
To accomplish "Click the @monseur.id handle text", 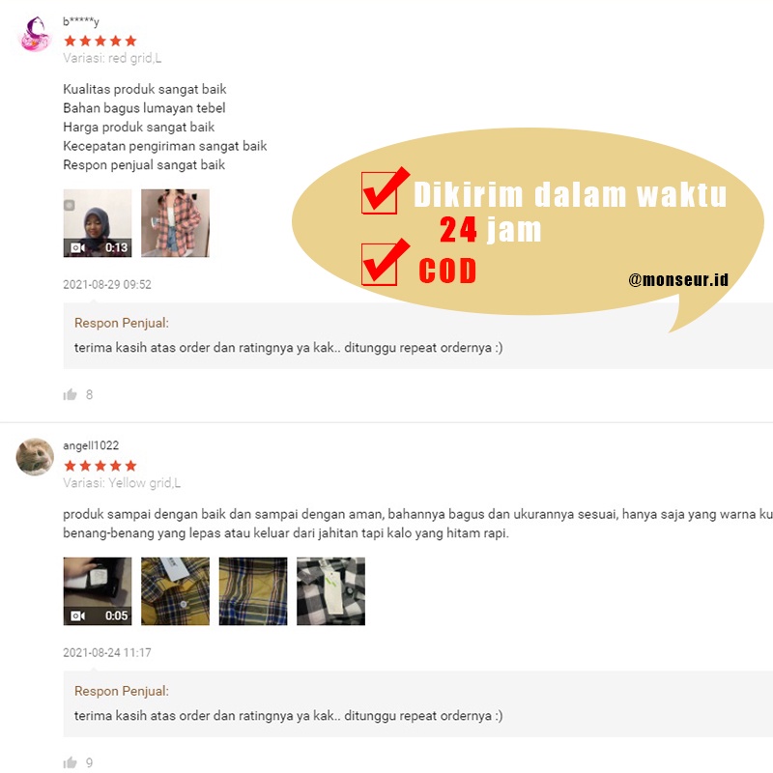I will point(678,279).
